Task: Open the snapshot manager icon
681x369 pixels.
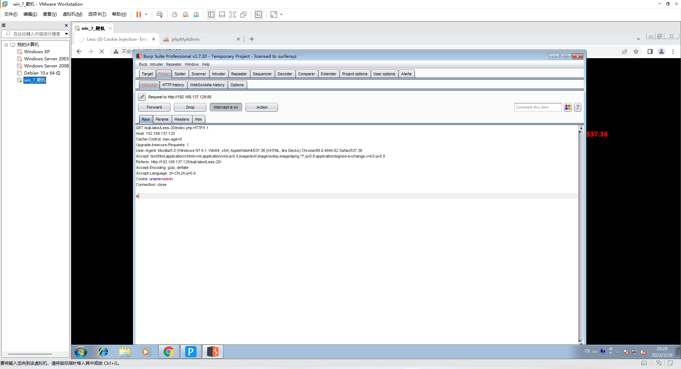Action: point(196,15)
